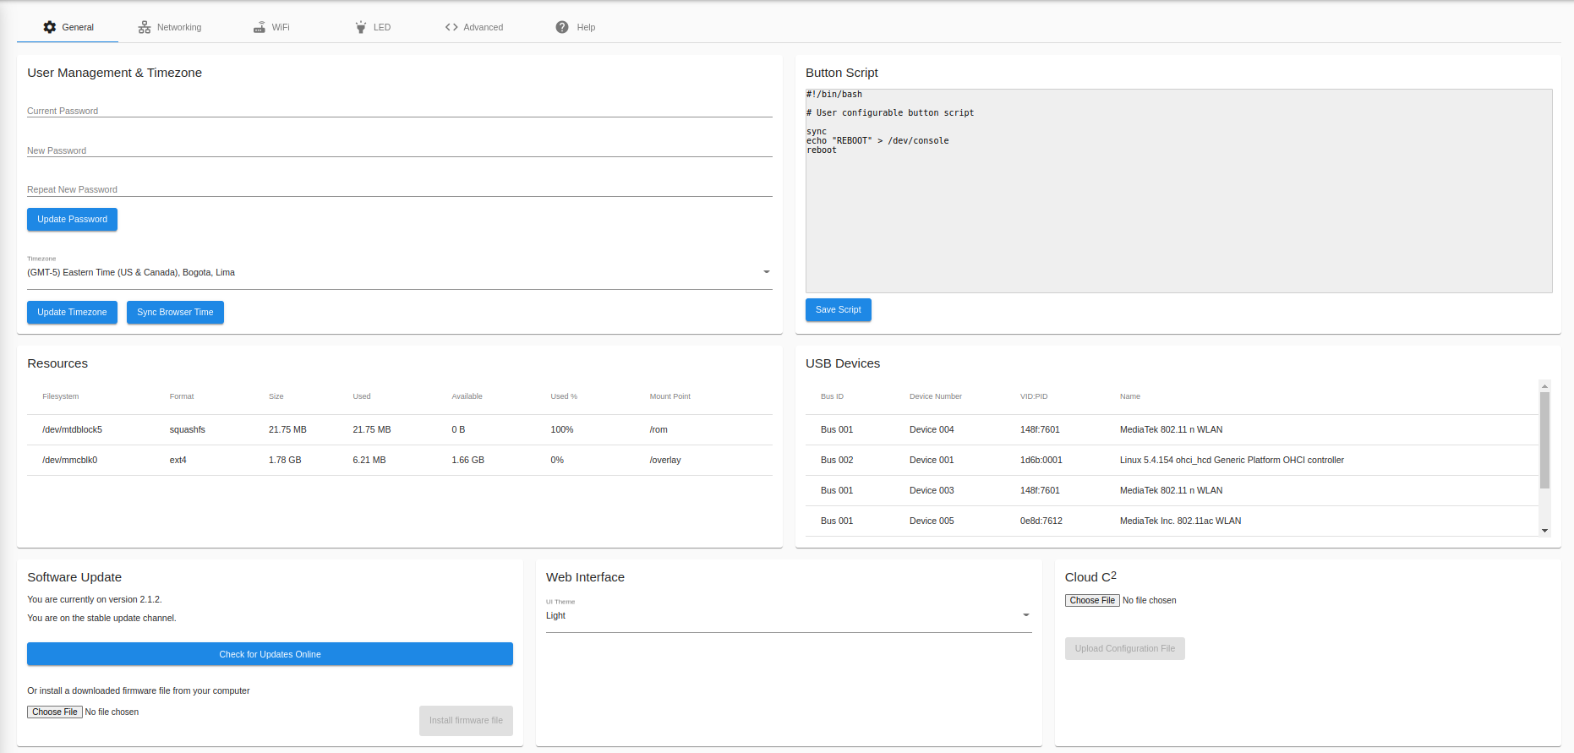1574x753 pixels.
Task: Click Check for Updates Online
Action: (270, 654)
